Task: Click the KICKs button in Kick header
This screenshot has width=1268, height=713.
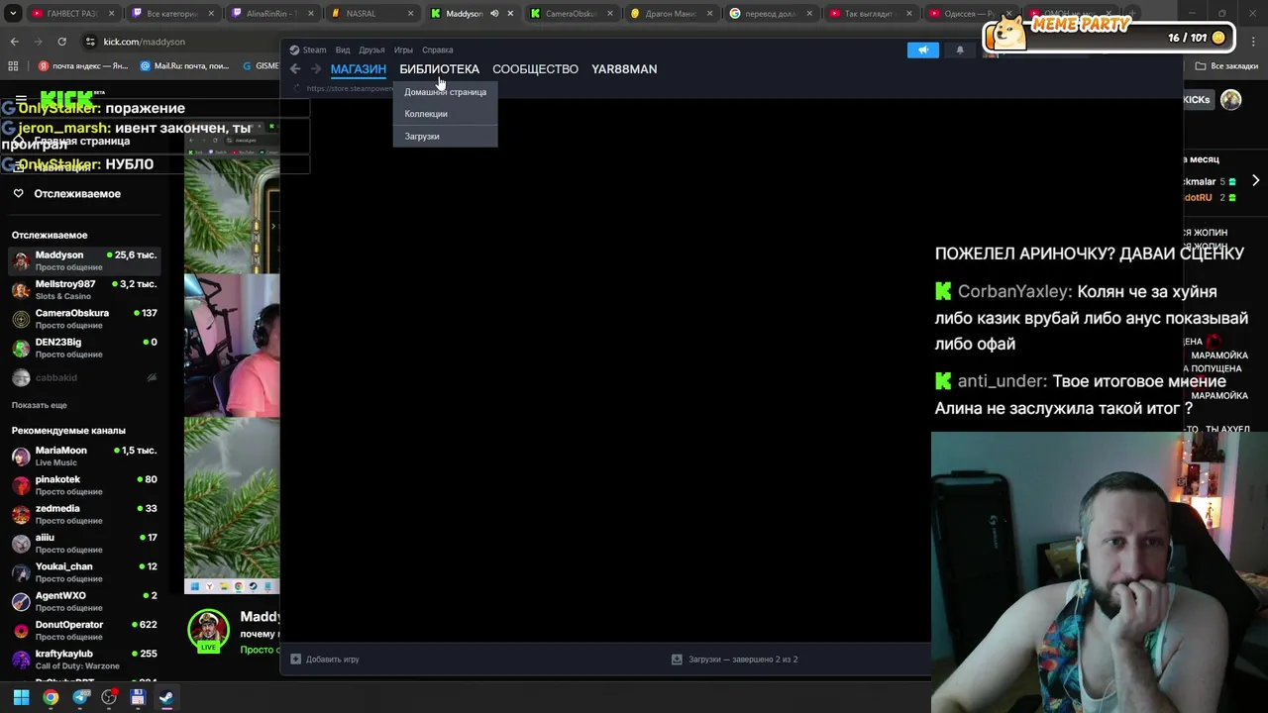Action: tap(1197, 99)
